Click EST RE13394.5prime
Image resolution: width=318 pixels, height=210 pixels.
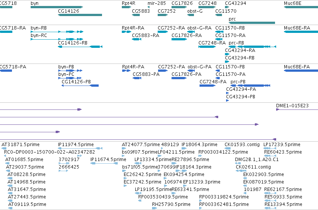click(x=270, y=208)
